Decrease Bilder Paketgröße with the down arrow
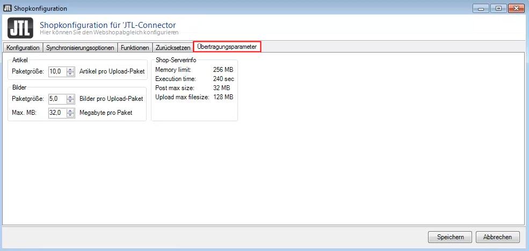 coord(70,101)
